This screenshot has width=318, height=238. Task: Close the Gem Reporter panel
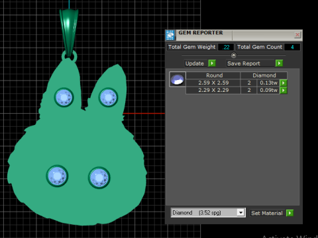pos(297,35)
